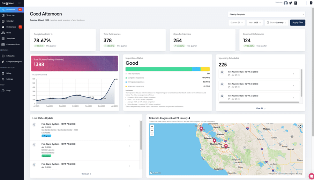Open the Quarter Q1 dropdown
The image size is (314, 180).
coord(237,22)
